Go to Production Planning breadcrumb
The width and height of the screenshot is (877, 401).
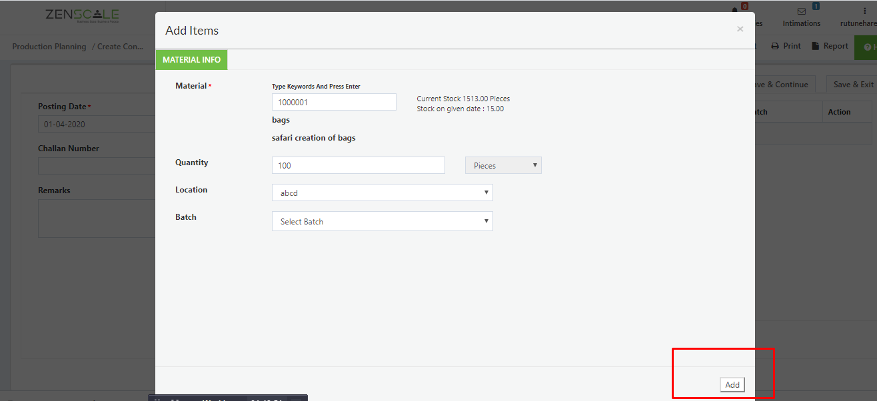(x=49, y=47)
